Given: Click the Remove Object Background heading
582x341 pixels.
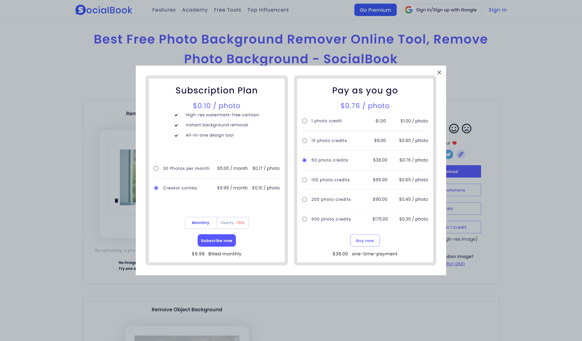Looking at the screenshot, I should pos(187,310).
